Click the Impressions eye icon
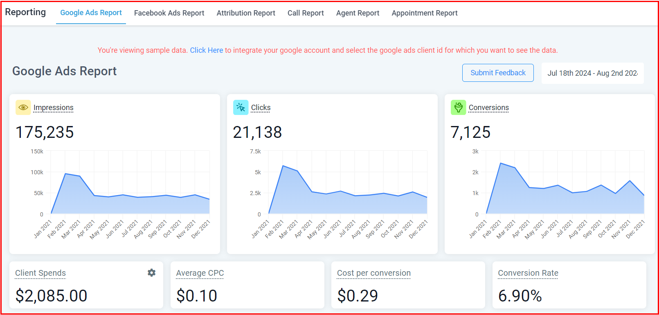 (23, 108)
